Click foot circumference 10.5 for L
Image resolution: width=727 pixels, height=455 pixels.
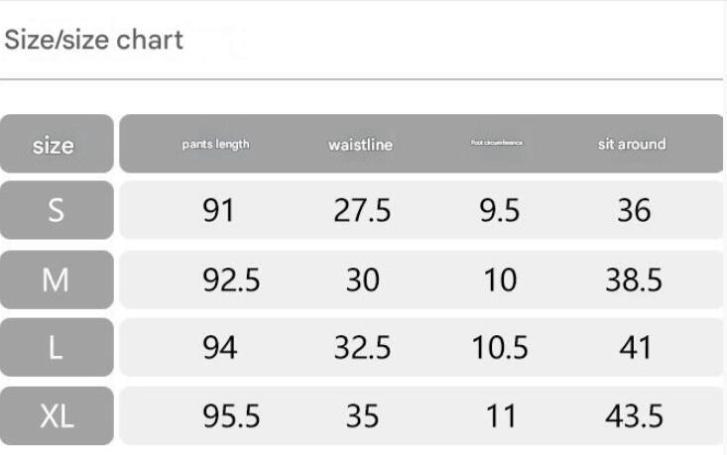(499, 348)
